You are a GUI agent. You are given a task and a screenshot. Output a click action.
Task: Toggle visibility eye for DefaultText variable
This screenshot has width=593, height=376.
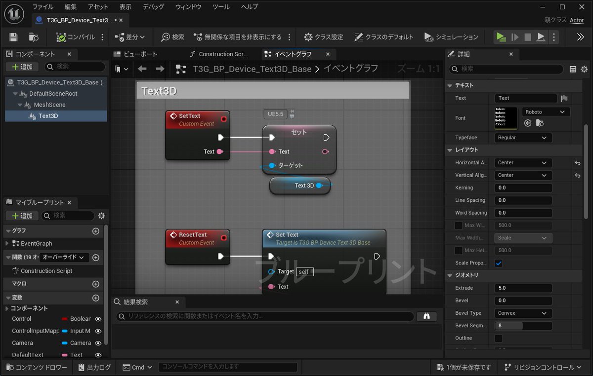tap(98, 355)
